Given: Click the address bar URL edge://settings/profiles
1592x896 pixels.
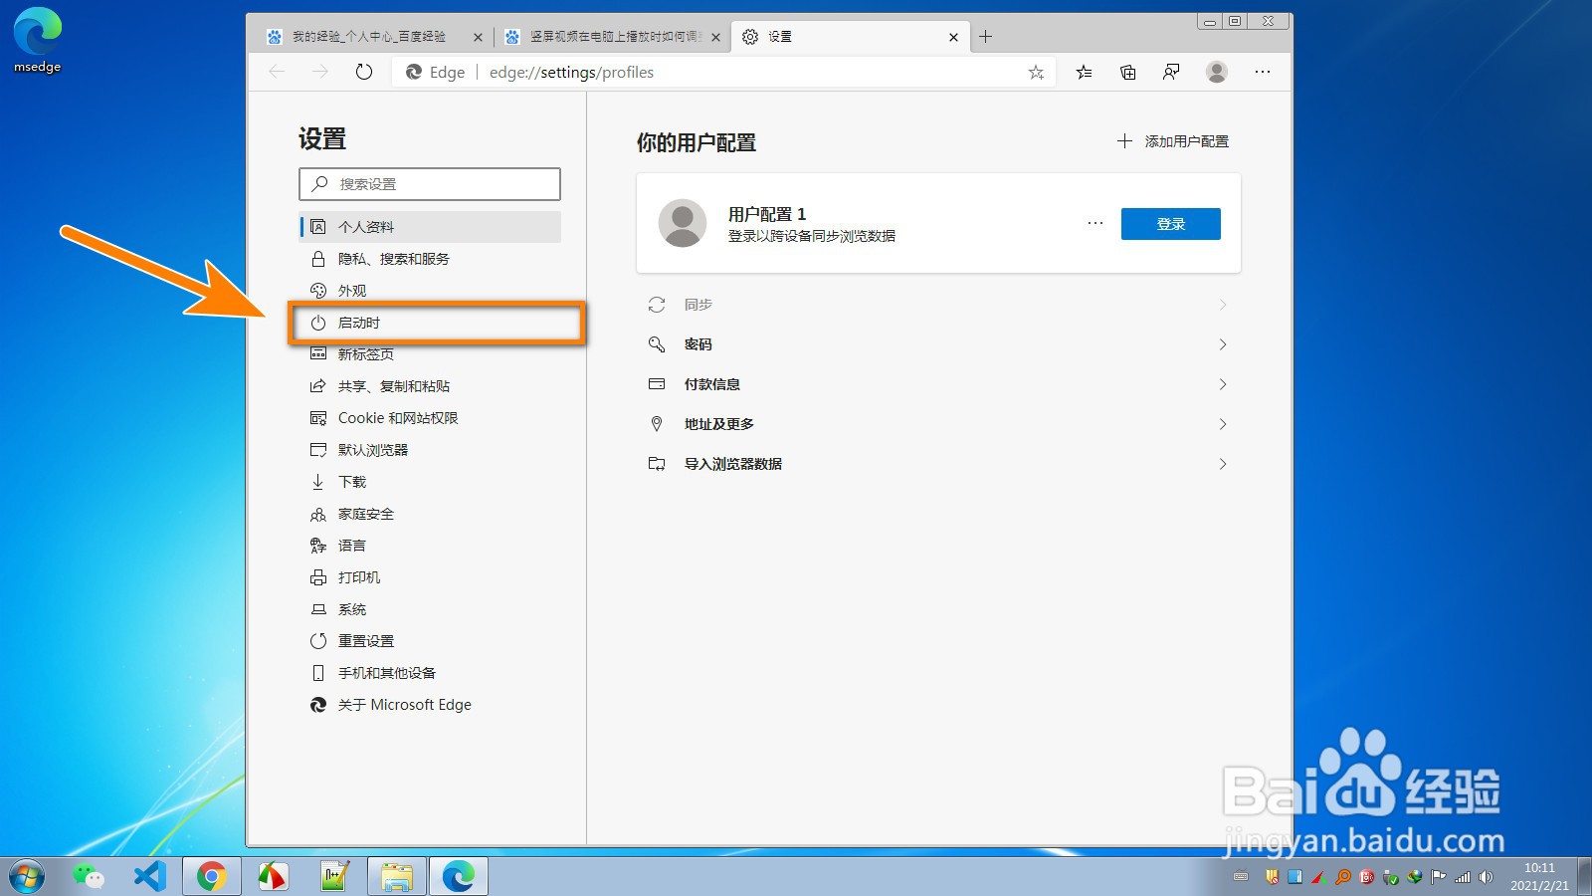Looking at the screenshot, I should 571,72.
